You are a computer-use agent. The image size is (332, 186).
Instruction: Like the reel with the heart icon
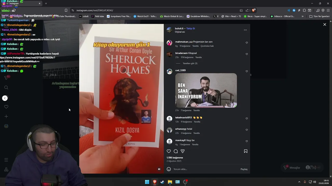tap(169, 151)
